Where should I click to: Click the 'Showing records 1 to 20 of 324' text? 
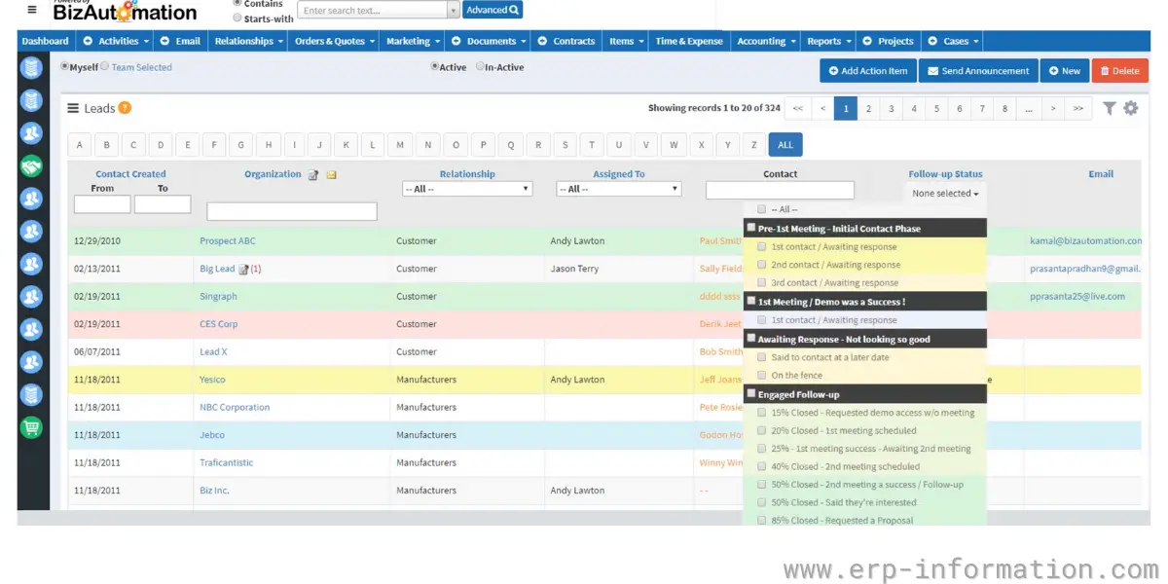[714, 108]
